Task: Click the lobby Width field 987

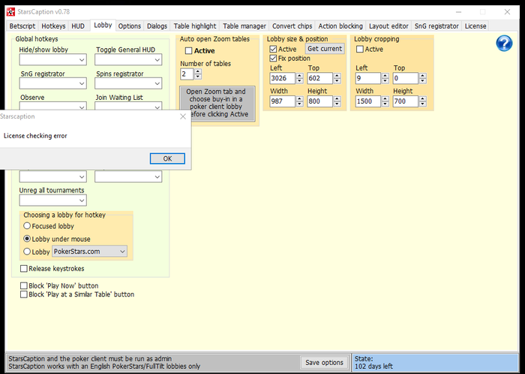Action: pyautogui.click(x=282, y=101)
